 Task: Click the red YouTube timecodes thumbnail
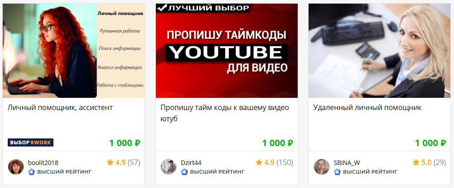click(227, 50)
